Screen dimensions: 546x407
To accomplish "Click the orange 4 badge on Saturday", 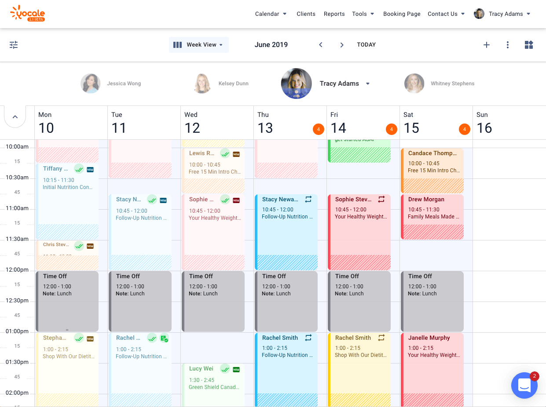I will 464,129.
